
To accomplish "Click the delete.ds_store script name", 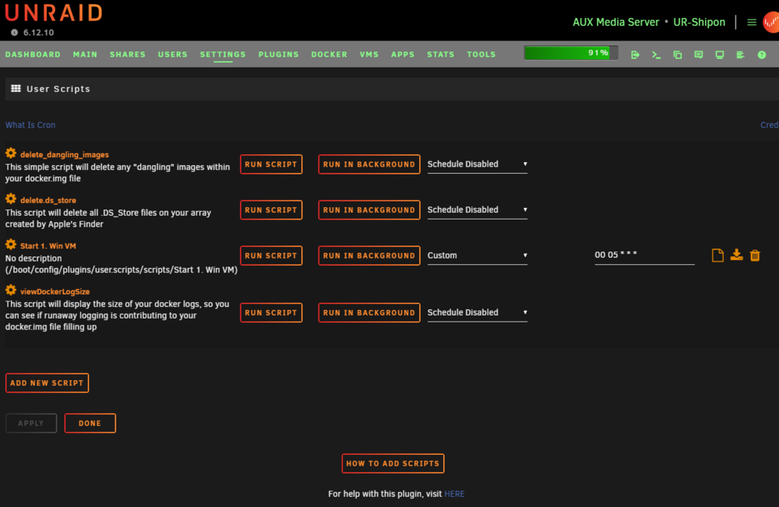I will (x=48, y=201).
